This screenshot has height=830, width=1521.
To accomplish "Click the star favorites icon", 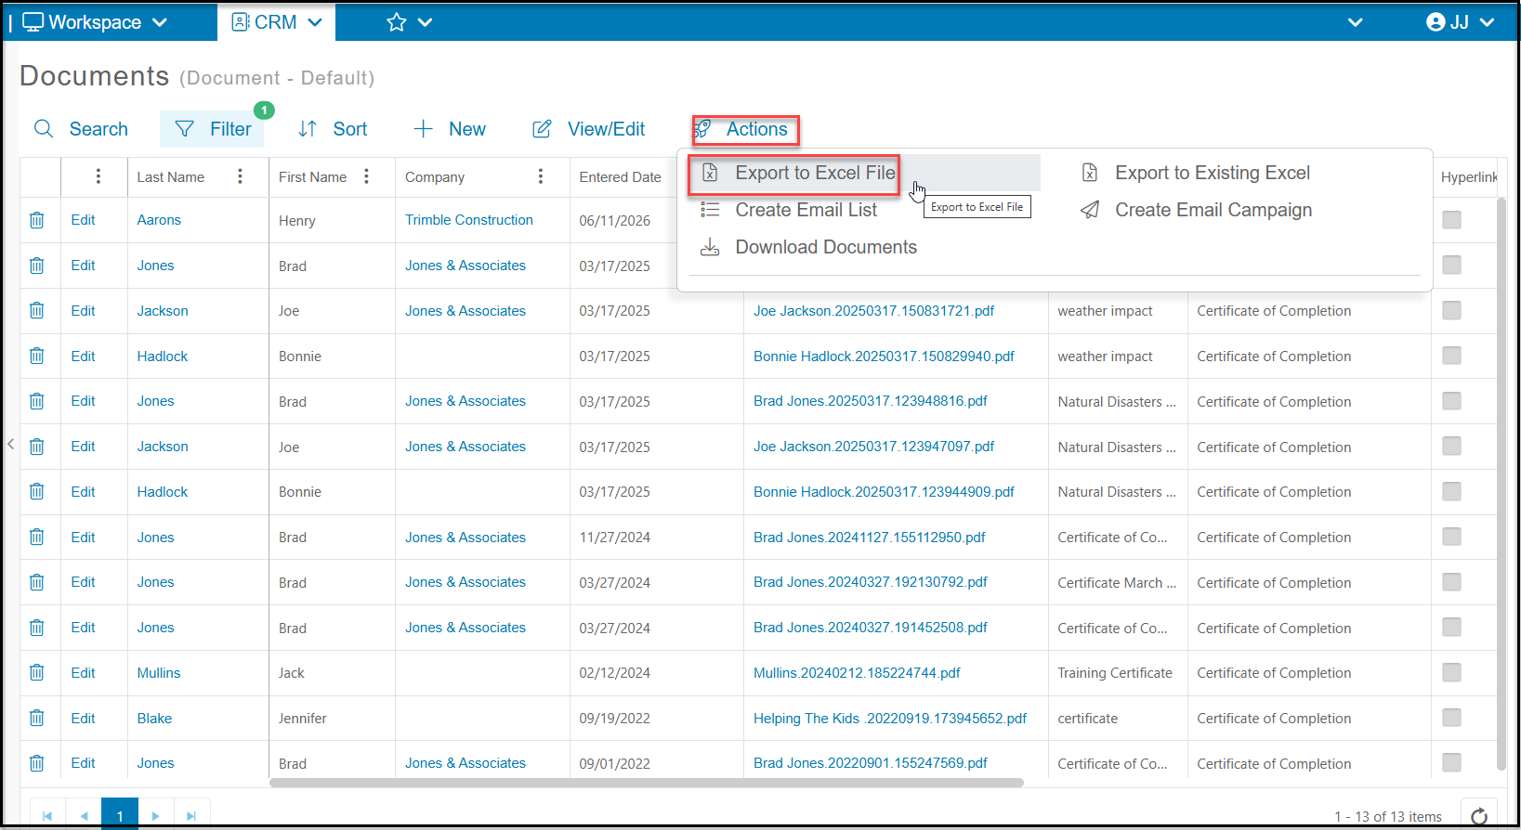I will pyautogui.click(x=397, y=22).
